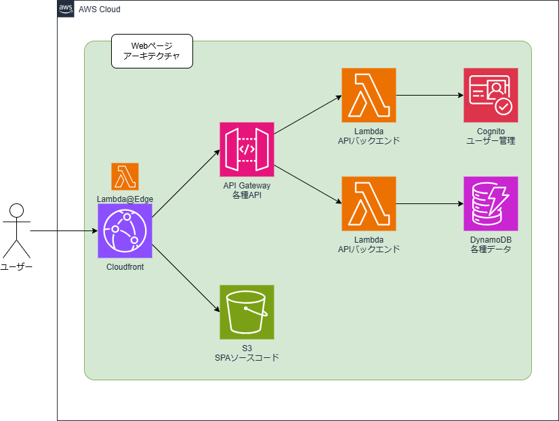The height and width of the screenshot is (421, 559).
Task: Select the 'Cognito ユーザー管理' text label
Action: [491, 136]
